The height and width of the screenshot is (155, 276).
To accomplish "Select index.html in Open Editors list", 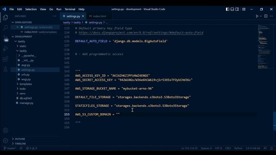I will (x=35, y=32).
